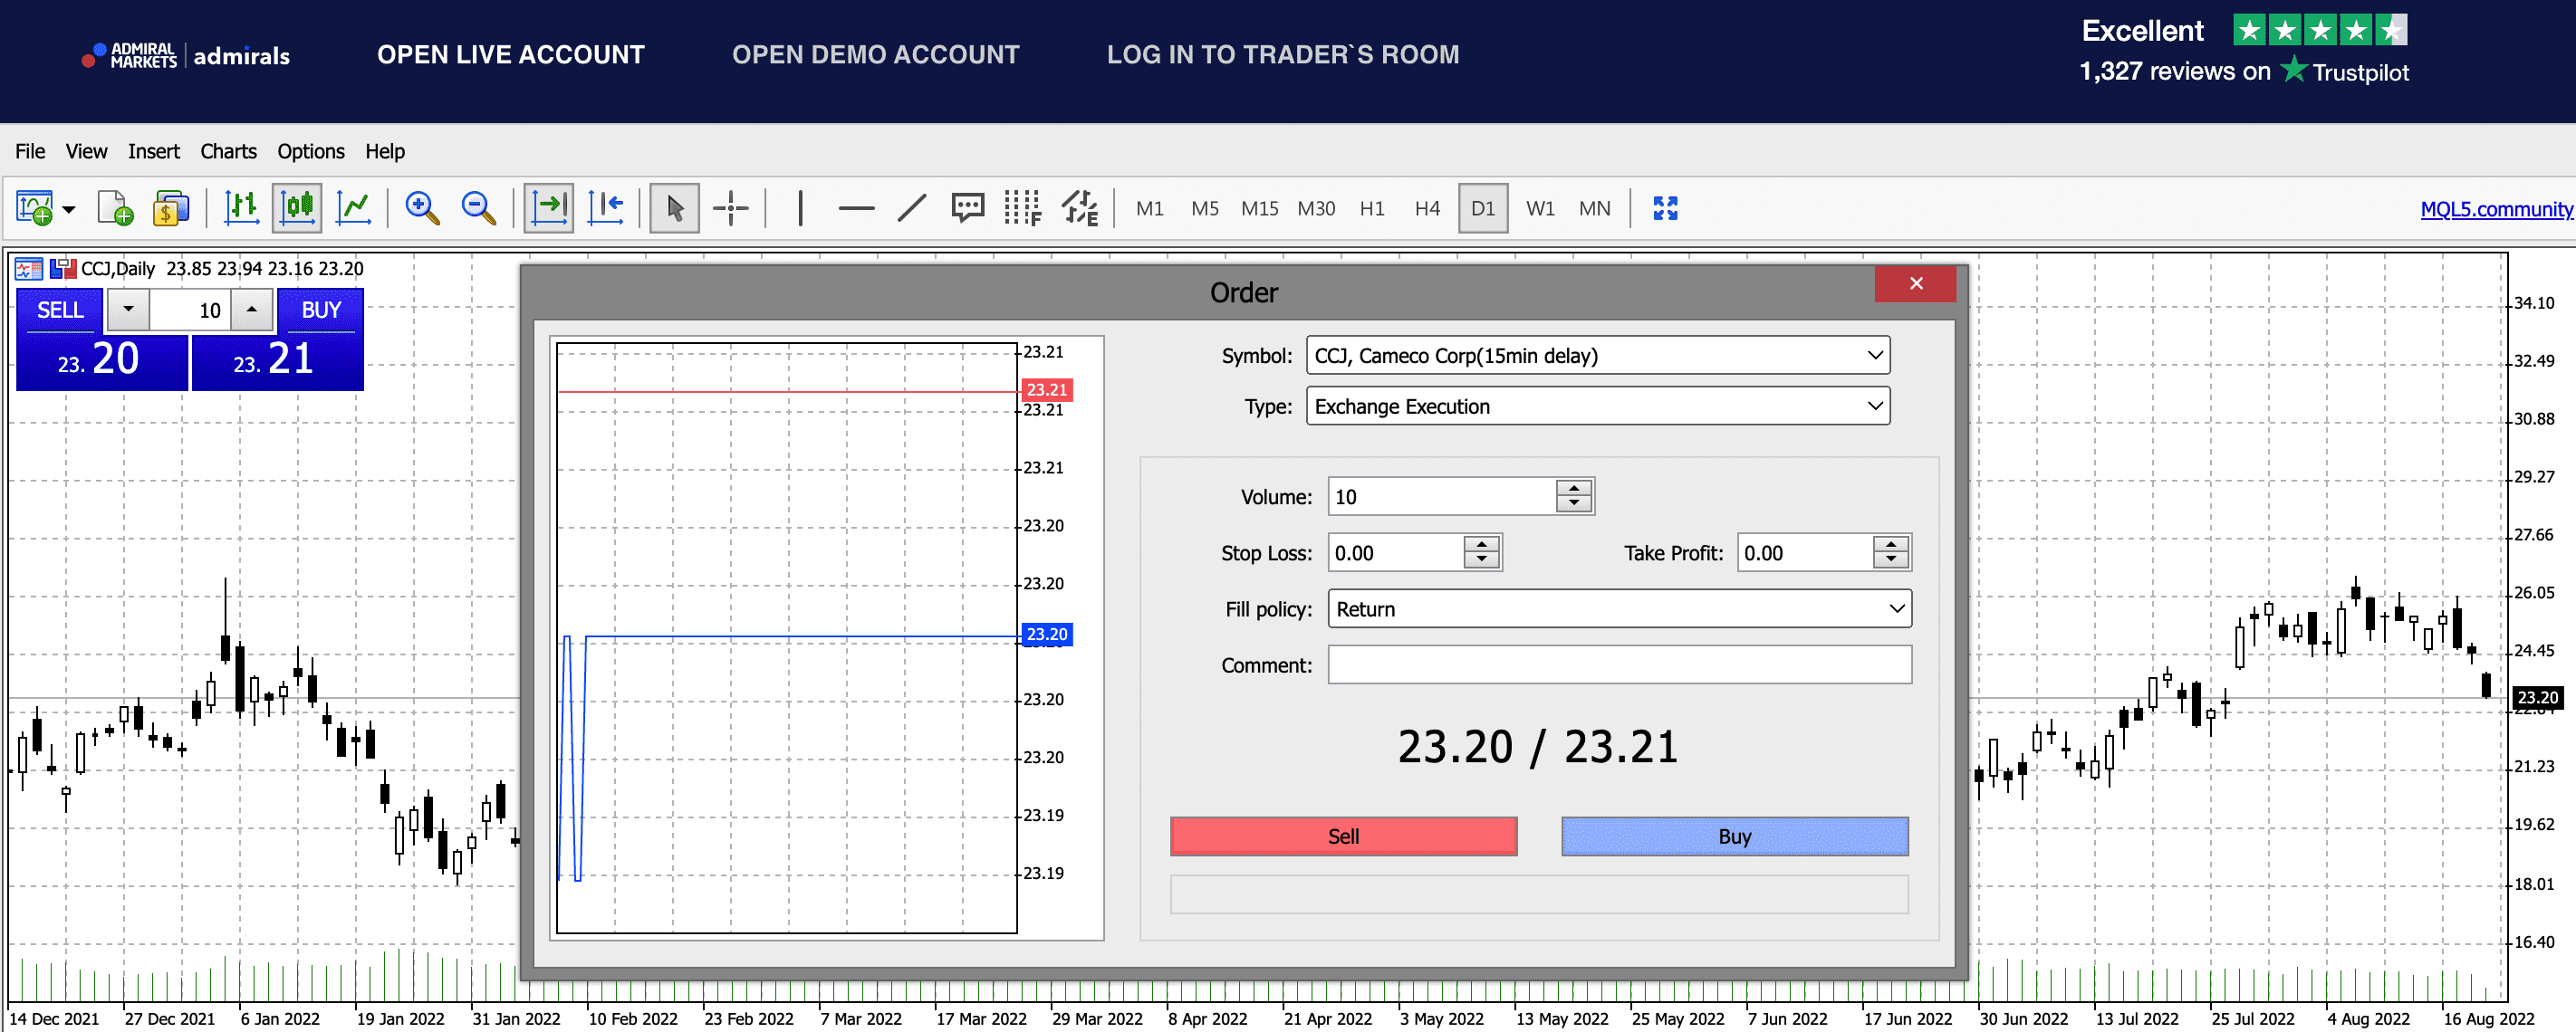Select candlestick chart mode
The image size is (2576, 1032).
point(297,208)
